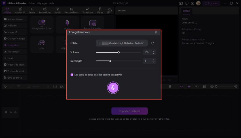Open the Audio tab in the top toolbar
Screen dimensions: 241x138
coord(58,10)
